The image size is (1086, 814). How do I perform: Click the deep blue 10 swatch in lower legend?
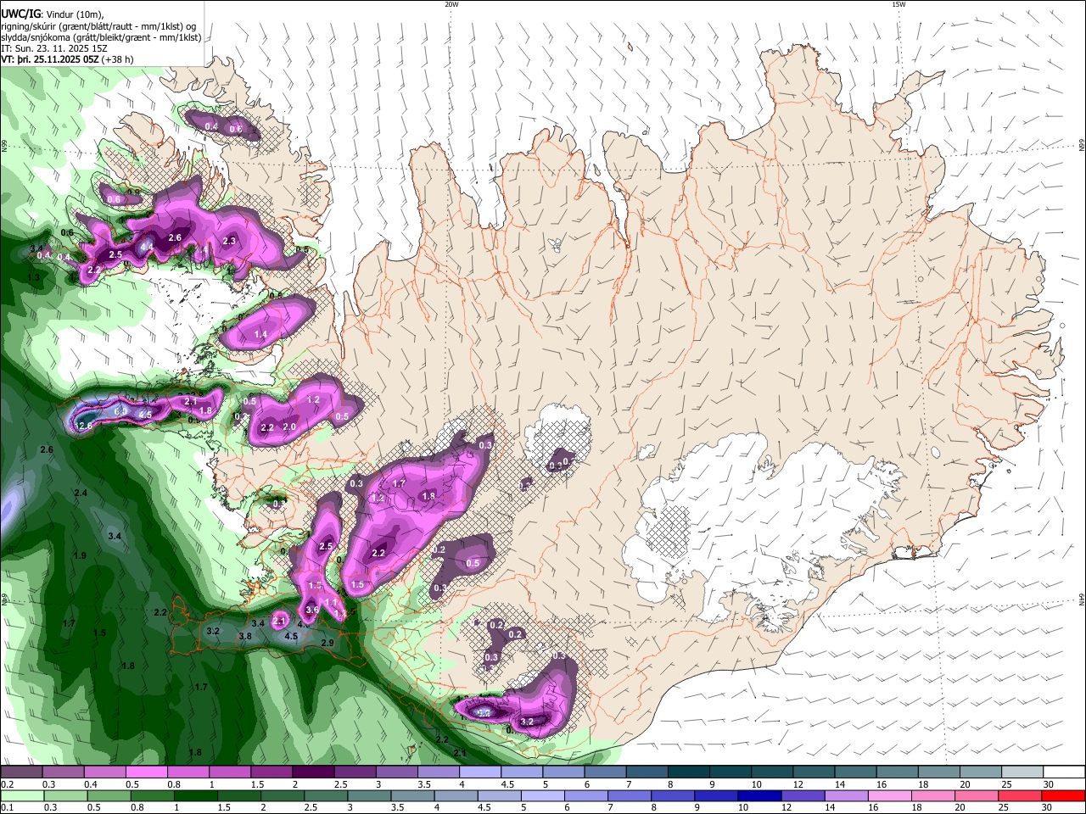(x=758, y=796)
